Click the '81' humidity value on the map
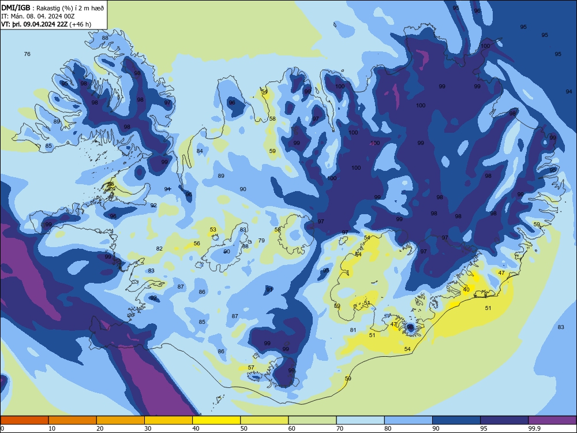577x433 pixels. (x=353, y=330)
